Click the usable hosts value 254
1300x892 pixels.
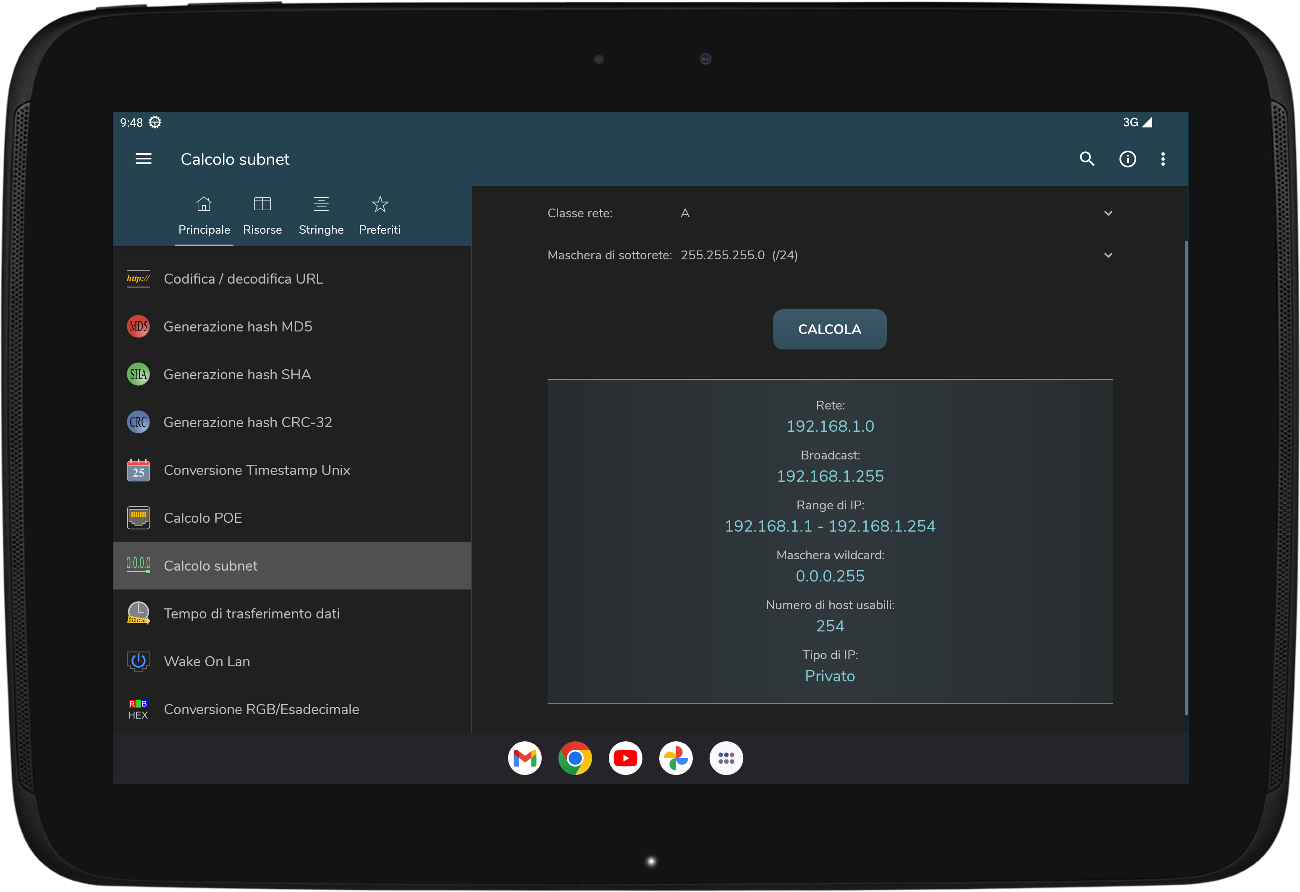click(830, 626)
